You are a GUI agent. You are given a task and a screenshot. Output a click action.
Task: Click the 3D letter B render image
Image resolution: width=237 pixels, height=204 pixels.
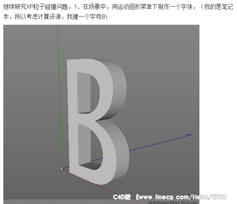click(x=101, y=115)
